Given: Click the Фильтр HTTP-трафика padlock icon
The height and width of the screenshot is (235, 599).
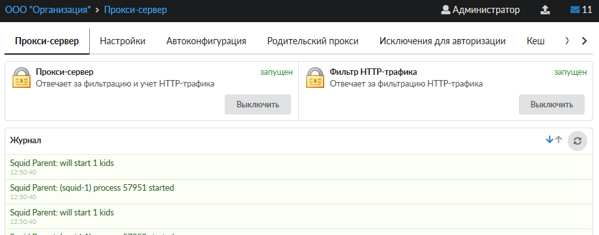Looking at the screenshot, I should pyautogui.click(x=315, y=77).
